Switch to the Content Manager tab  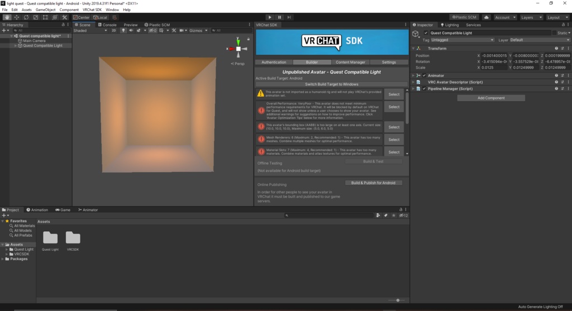point(350,62)
